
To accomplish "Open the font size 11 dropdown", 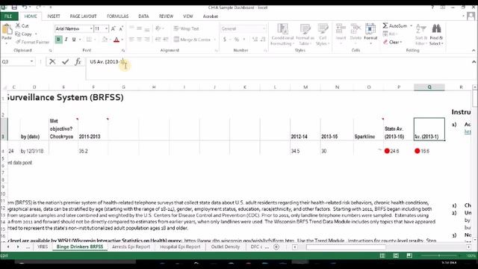I will pos(106,28).
